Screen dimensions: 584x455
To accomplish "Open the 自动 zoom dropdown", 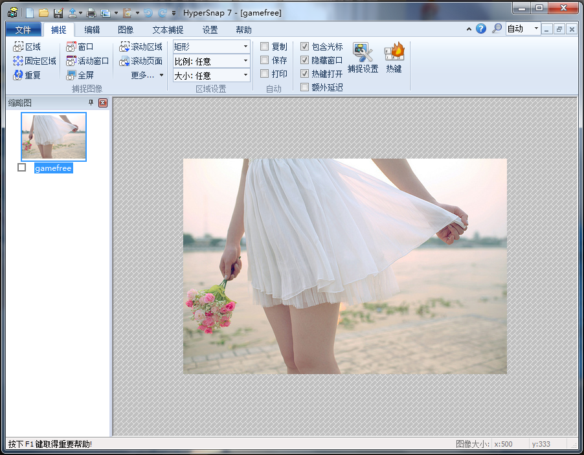I will (522, 29).
